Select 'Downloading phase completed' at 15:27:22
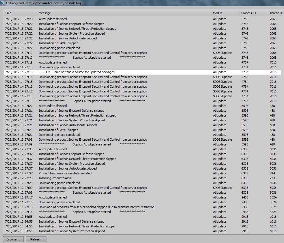Screen dimensions: 284x243 142,48
